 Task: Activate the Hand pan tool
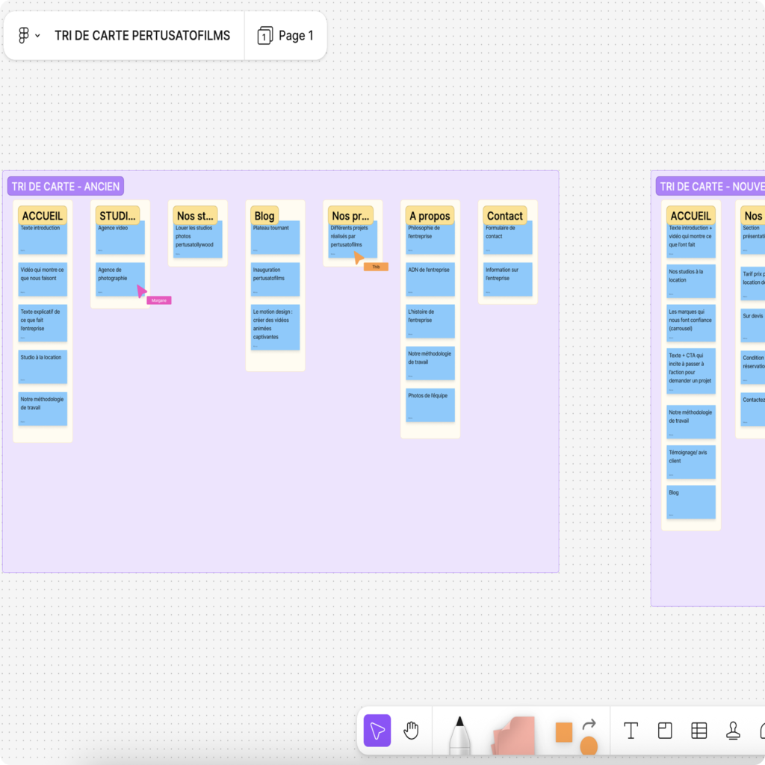411,731
